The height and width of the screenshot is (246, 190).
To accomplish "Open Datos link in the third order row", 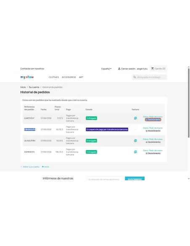I will [x=145, y=139].
